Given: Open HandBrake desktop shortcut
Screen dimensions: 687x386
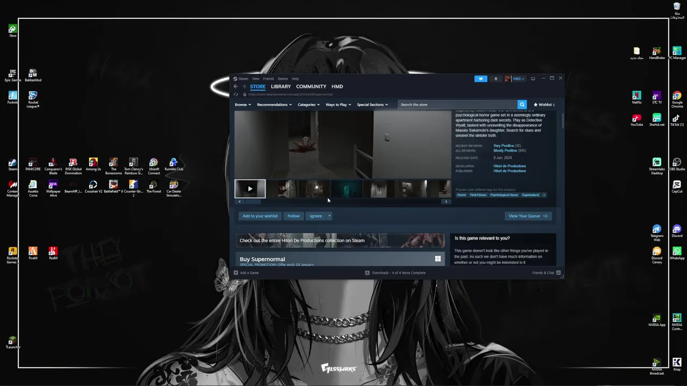Looking at the screenshot, I should click(657, 53).
